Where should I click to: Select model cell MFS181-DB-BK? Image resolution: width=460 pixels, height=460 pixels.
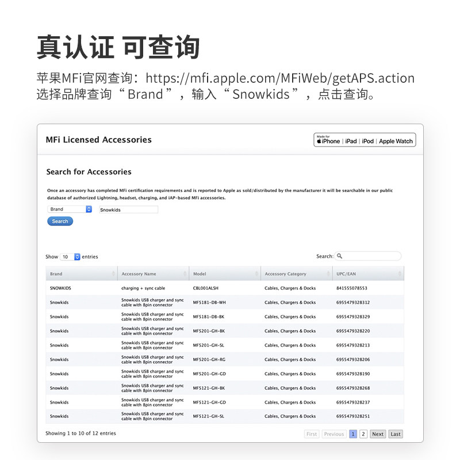point(209,317)
